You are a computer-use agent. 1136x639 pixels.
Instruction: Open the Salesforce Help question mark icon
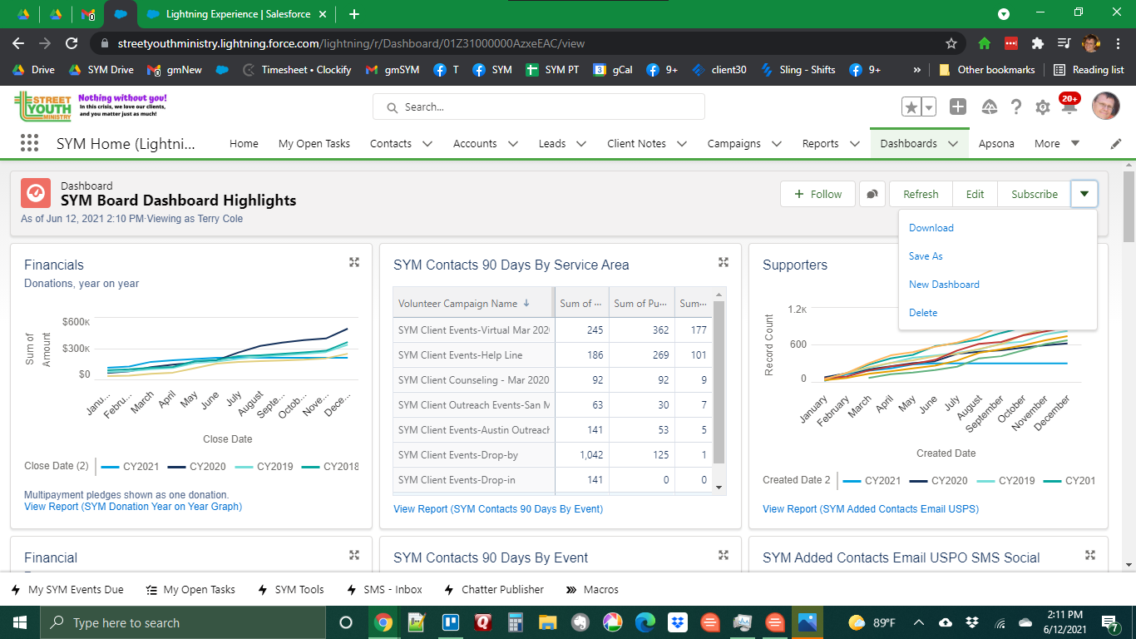tap(1016, 106)
